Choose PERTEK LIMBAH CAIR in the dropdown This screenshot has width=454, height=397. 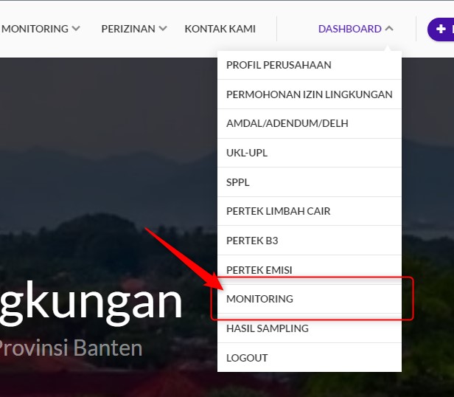click(278, 211)
